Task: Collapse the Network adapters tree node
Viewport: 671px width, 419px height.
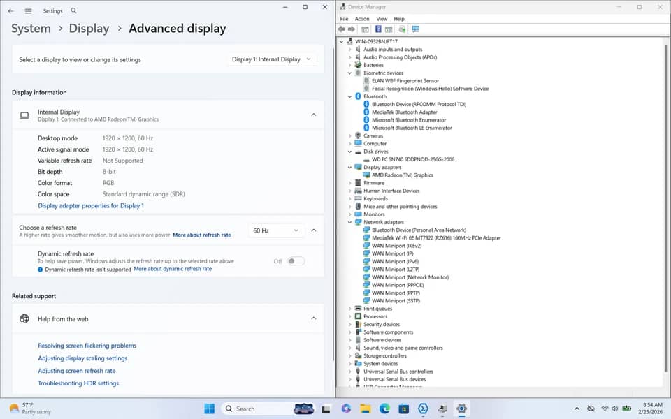Action: pos(349,222)
